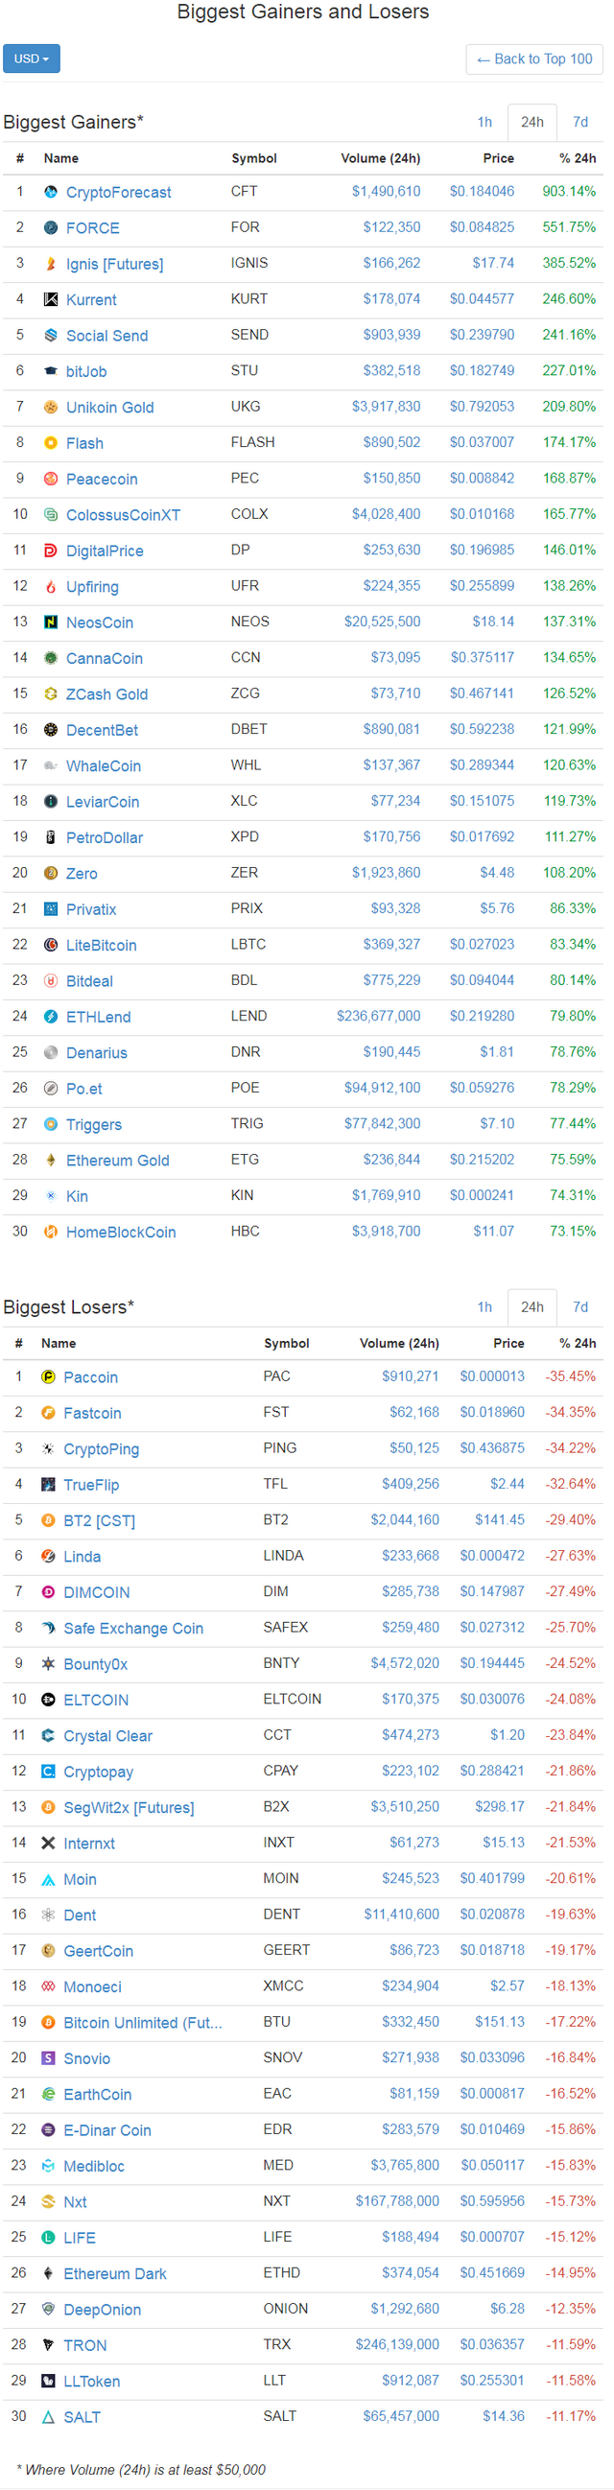This screenshot has width=614, height=2490.
Task: Open the ColossusCoinXT link
Action: pos(123,515)
